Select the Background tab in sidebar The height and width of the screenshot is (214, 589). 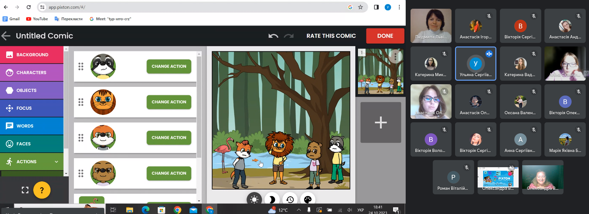[x=32, y=55]
